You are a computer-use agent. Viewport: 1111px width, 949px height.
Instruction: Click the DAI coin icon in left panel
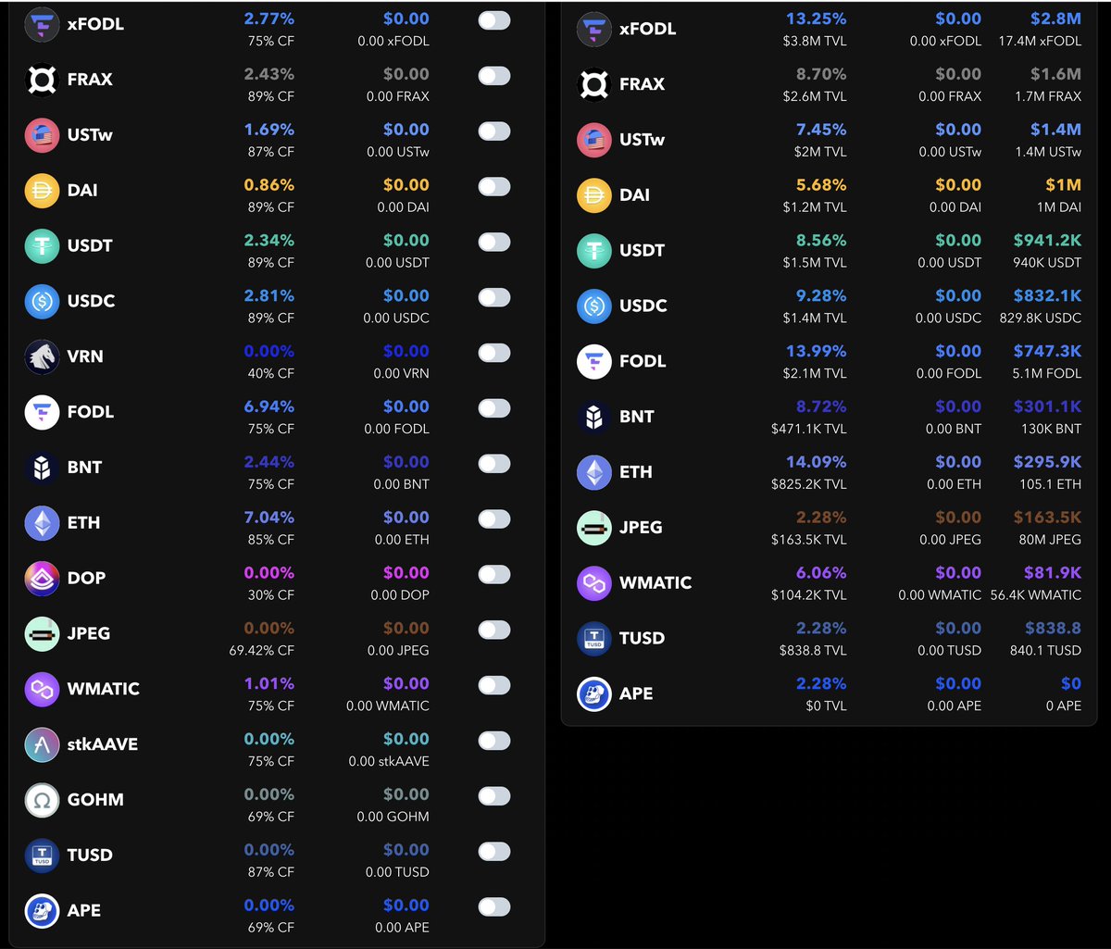click(42, 191)
